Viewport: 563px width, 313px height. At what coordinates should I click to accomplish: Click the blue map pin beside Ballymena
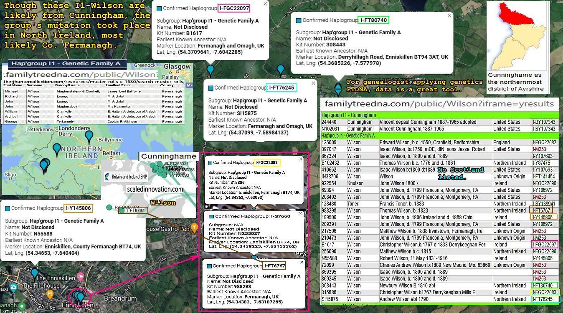89,136
